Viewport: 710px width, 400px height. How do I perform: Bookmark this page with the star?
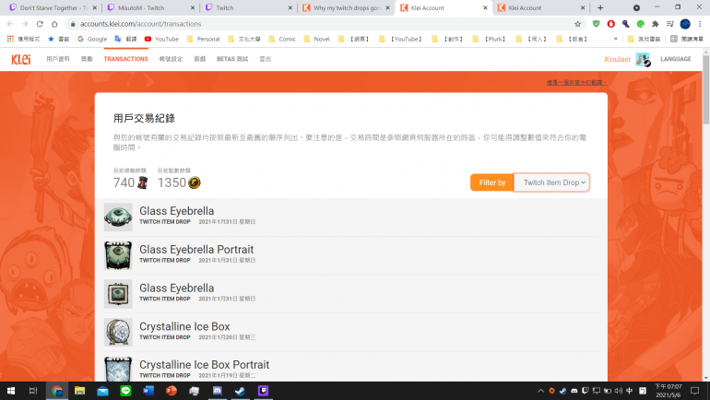click(577, 24)
